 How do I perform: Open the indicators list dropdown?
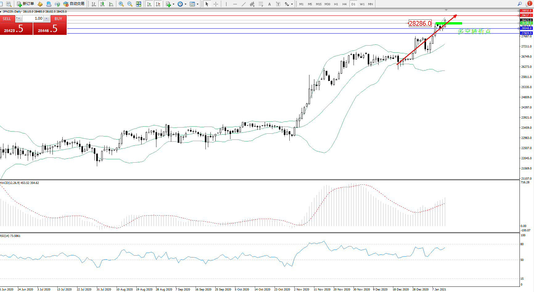point(173,4)
